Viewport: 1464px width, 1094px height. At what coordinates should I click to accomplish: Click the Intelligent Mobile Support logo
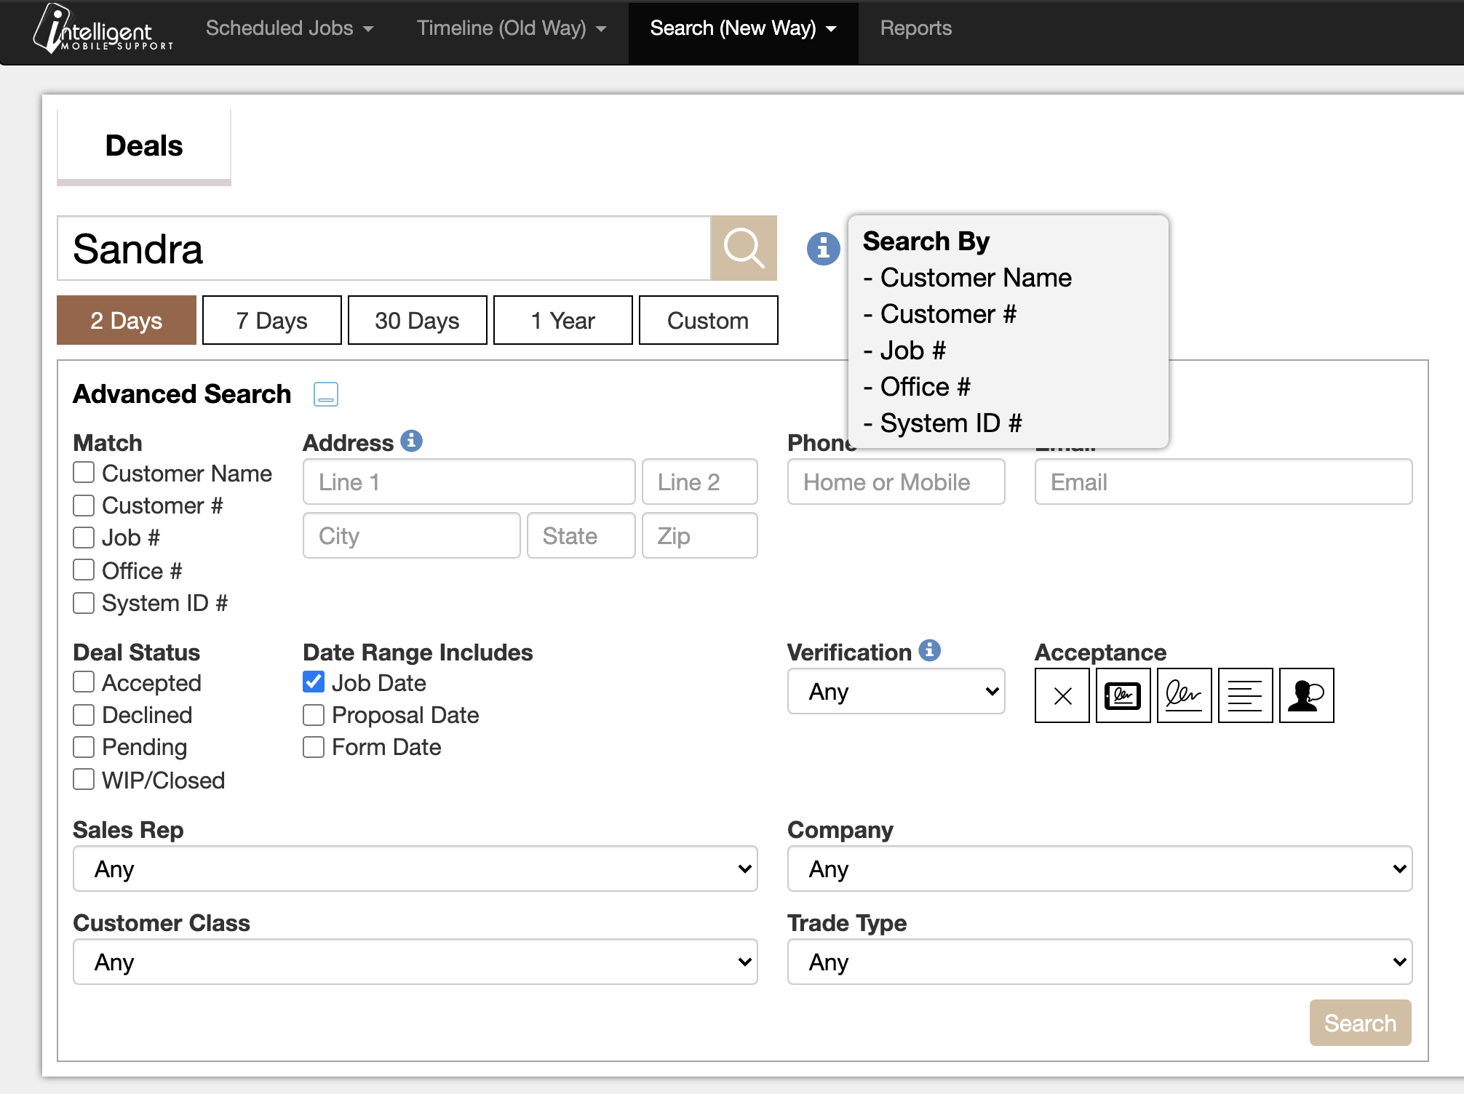pos(103,29)
